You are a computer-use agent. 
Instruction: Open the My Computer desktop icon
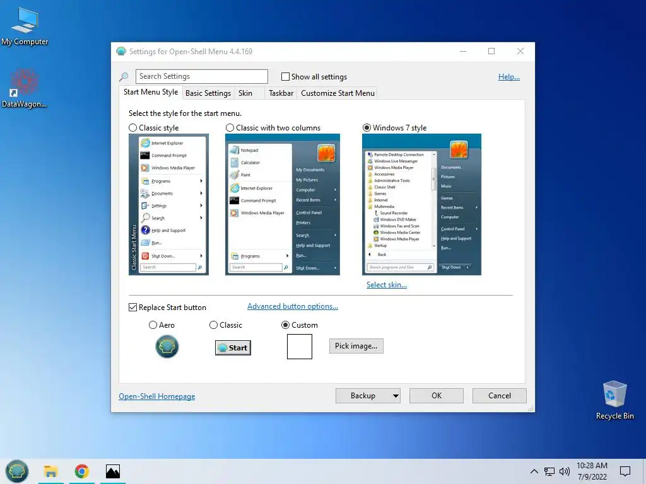tap(25, 26)
